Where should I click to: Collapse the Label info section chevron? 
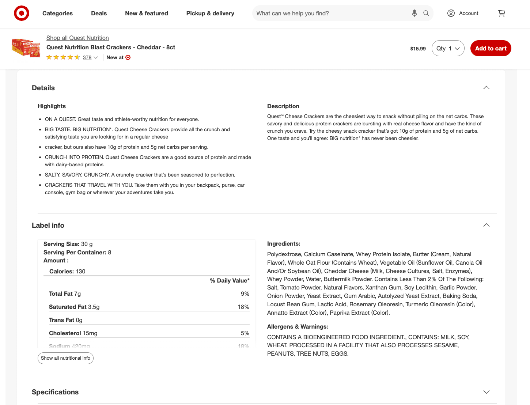(x=487, y=225)
